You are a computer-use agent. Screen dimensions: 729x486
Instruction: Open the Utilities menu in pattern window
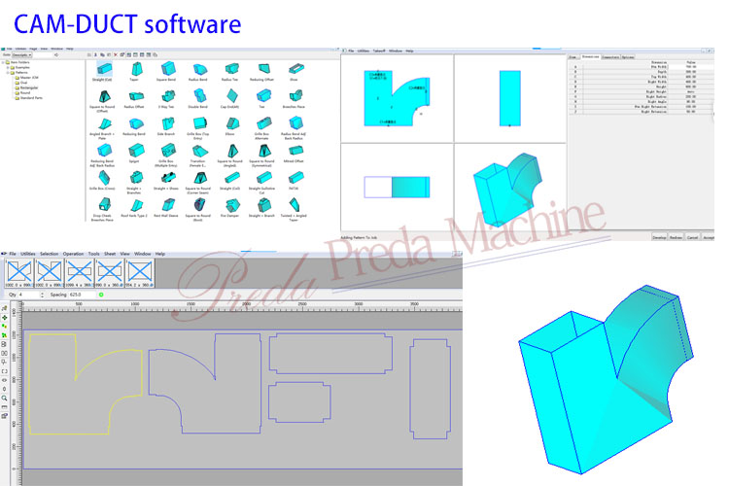[364, 51]
